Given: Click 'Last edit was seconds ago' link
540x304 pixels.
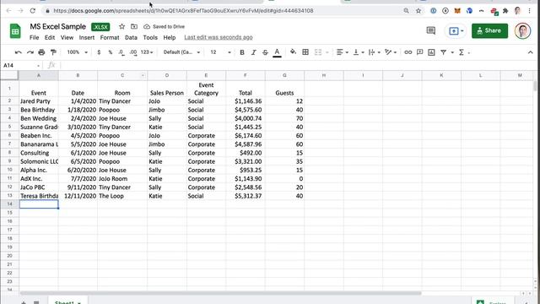Looking at the screenshot, I should (x=219, y=37).
